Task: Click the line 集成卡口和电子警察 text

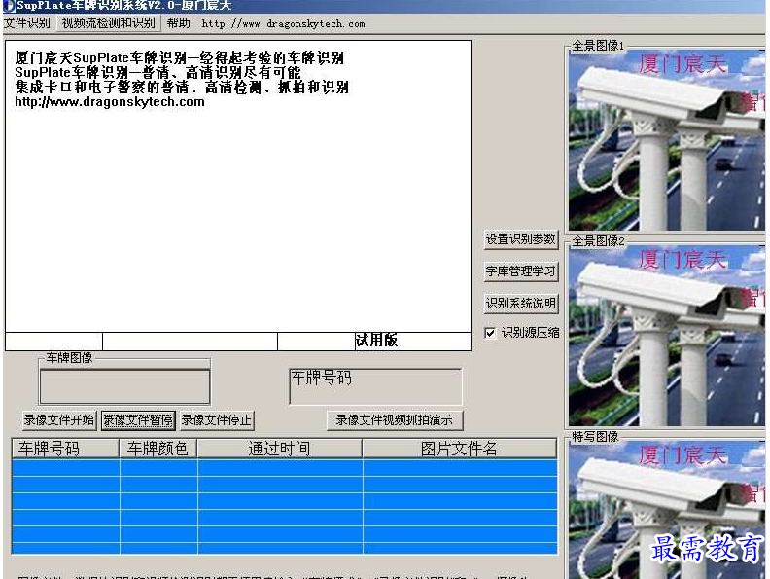Action: pyautogui.click(x=182, y=88)
